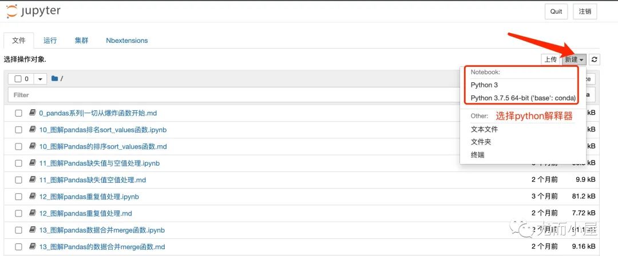Click file icon beside 13_图解Pandas的数据合并merge函数.md
The width and height of the screenshot is (618, 256).
pyautogui.click(x=33, y=247)
